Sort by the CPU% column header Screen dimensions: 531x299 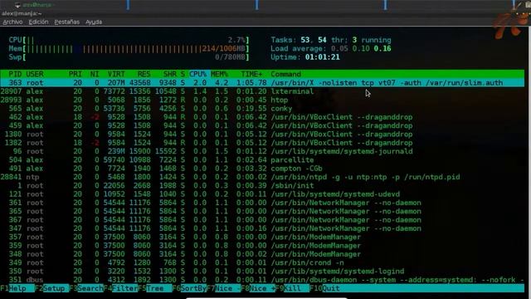click(x=197, y=74)
